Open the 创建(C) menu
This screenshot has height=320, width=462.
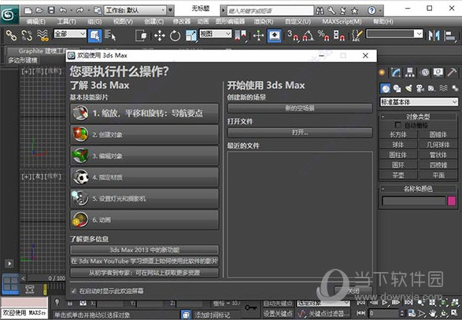[153, 21]
